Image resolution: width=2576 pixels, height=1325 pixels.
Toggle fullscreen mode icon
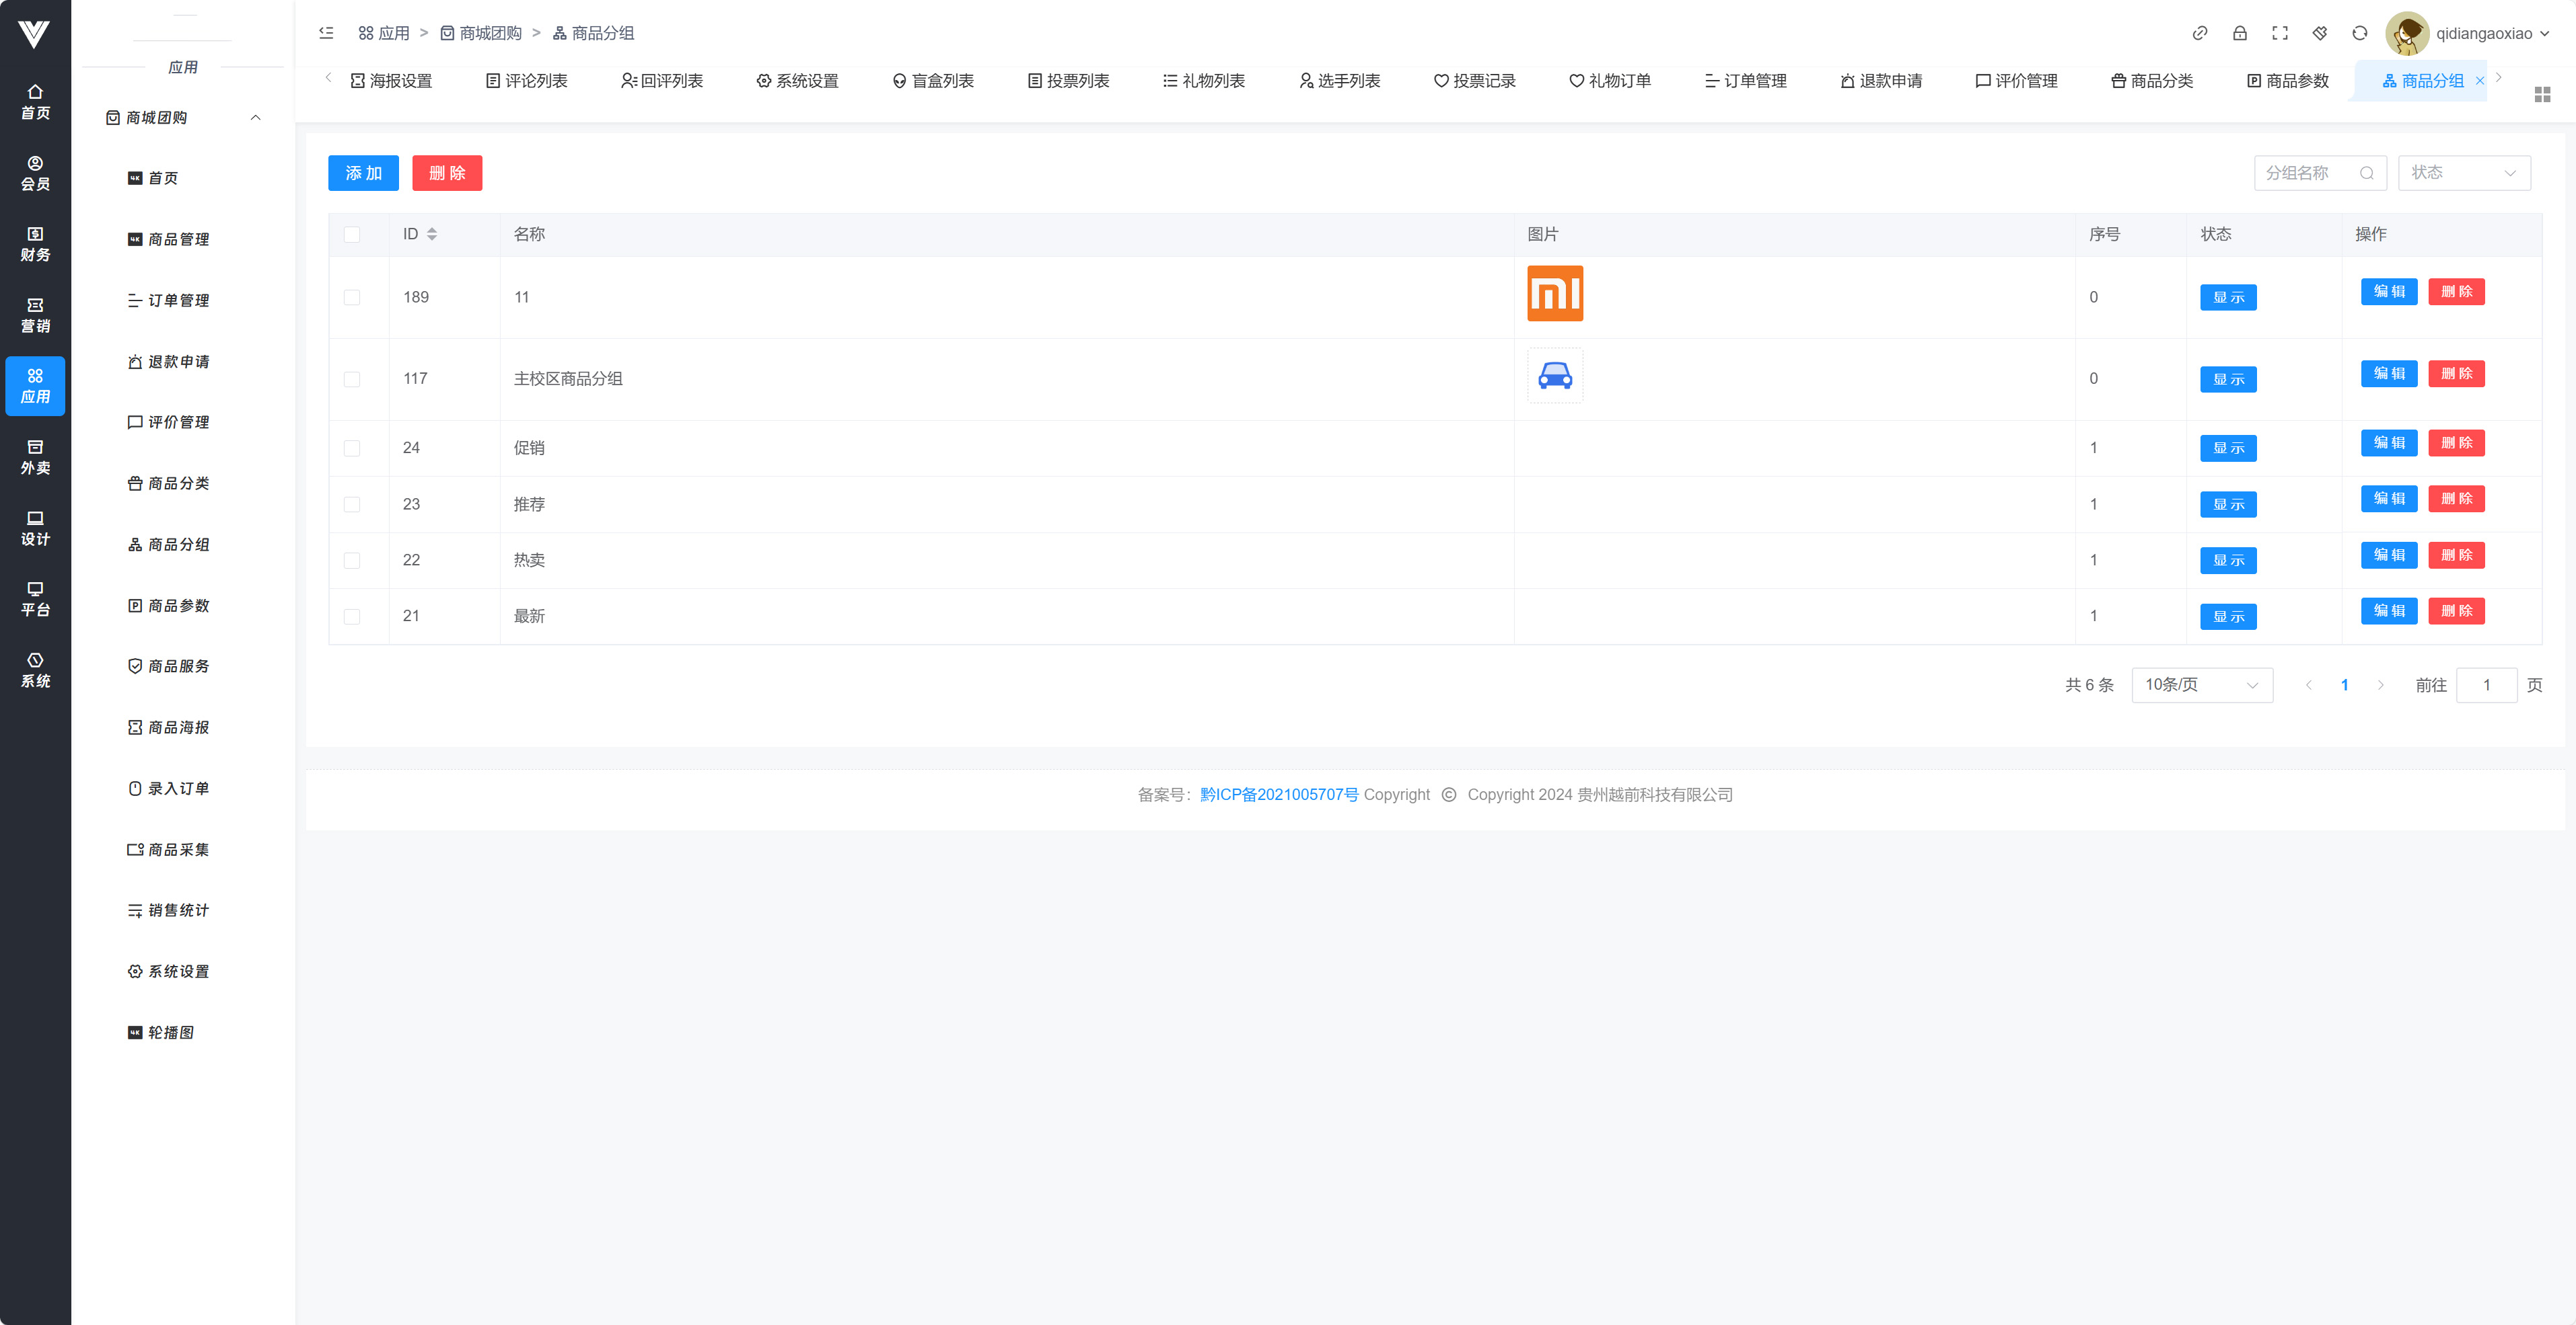[2279, 33]
